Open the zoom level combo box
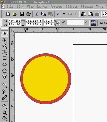Viewport: 107px width, 122px height. pos(105,13)
